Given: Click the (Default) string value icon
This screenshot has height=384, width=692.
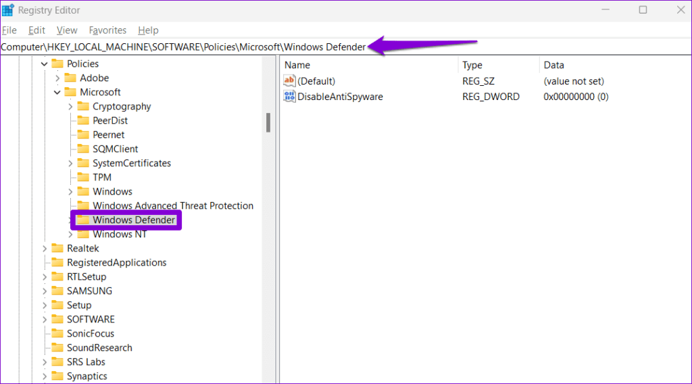Looking at the screenshot, I should click(x=290, y=81).
